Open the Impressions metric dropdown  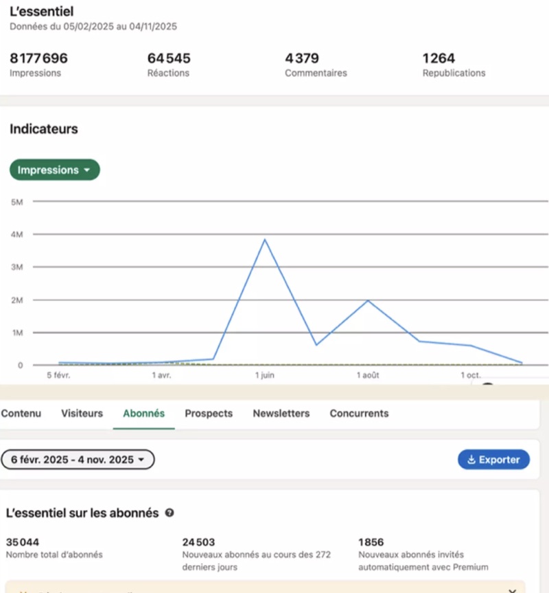(x=55, y=170)
